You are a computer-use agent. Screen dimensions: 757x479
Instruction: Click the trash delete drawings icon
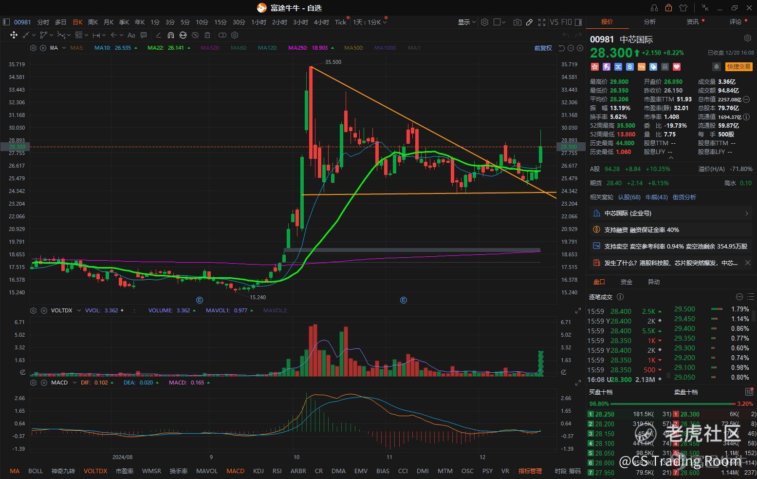(207, 35)
